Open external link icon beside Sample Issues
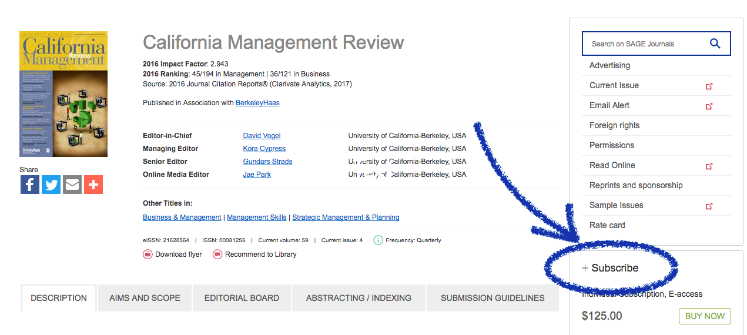Image resolution: width=747 pixels, height=335 pixels. 709,206
